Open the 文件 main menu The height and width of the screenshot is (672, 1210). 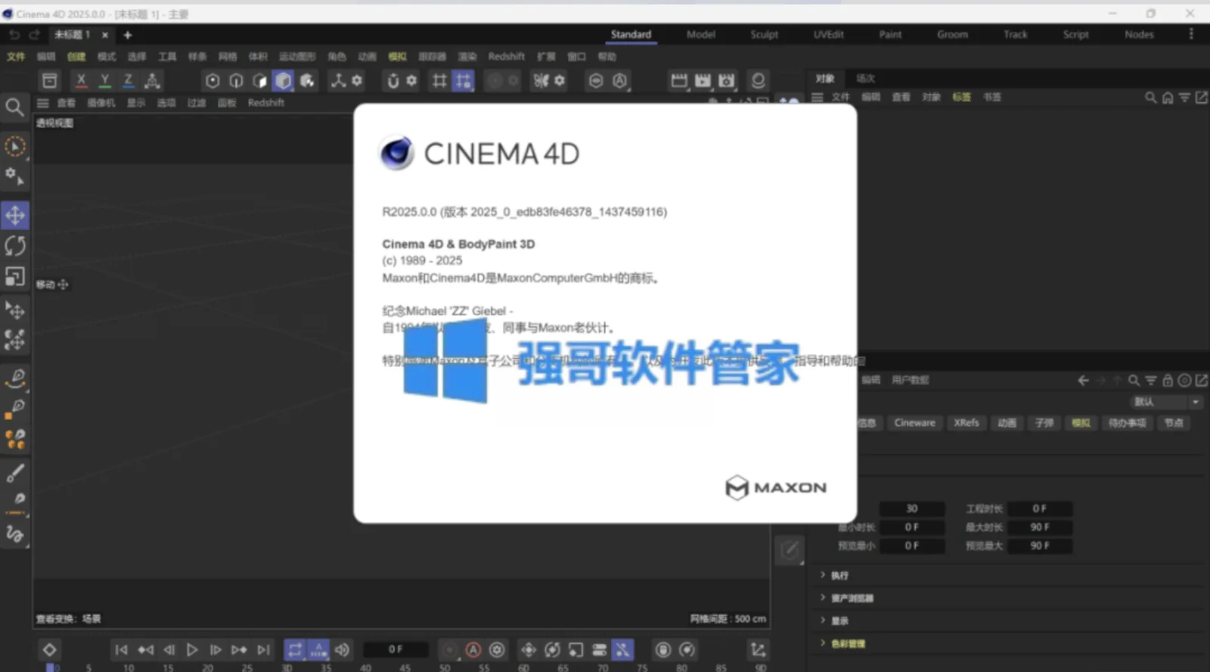[x=16, y=57]
